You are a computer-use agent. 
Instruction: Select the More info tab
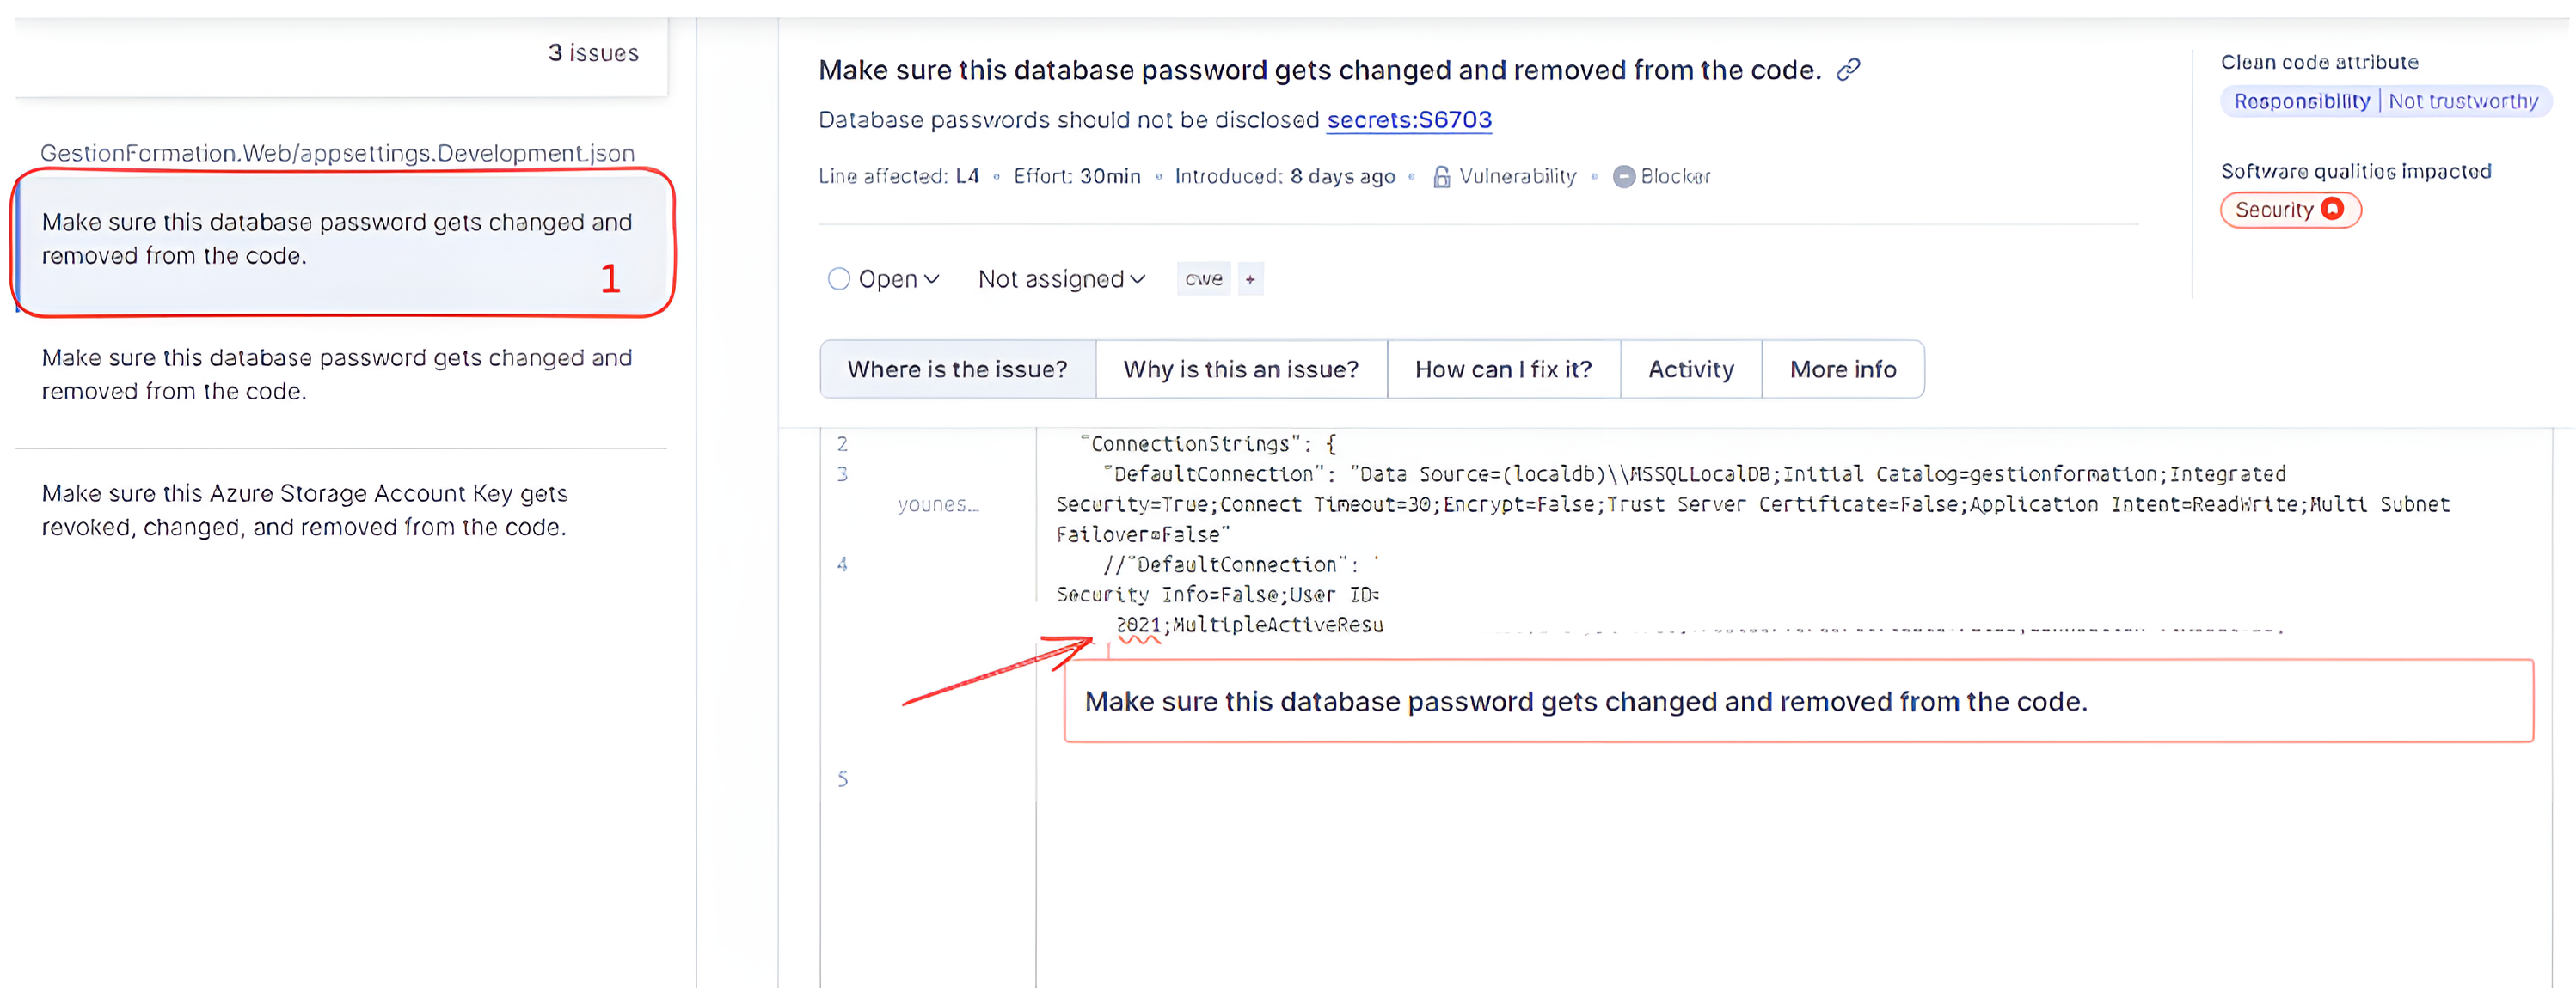coord(1842,369)
